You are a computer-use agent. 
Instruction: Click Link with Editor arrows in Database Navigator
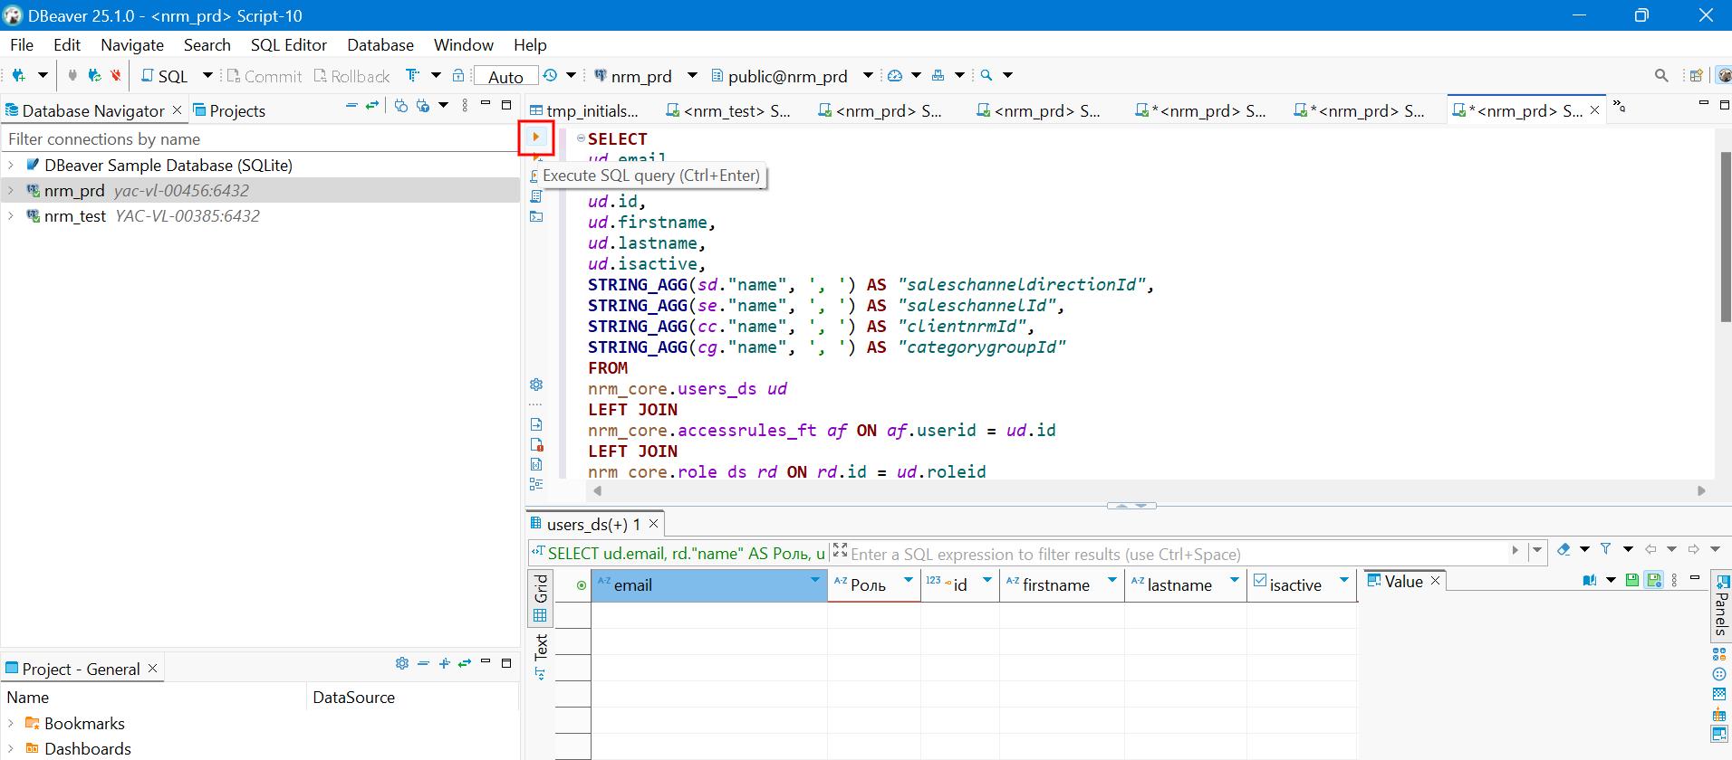point(371,106)
